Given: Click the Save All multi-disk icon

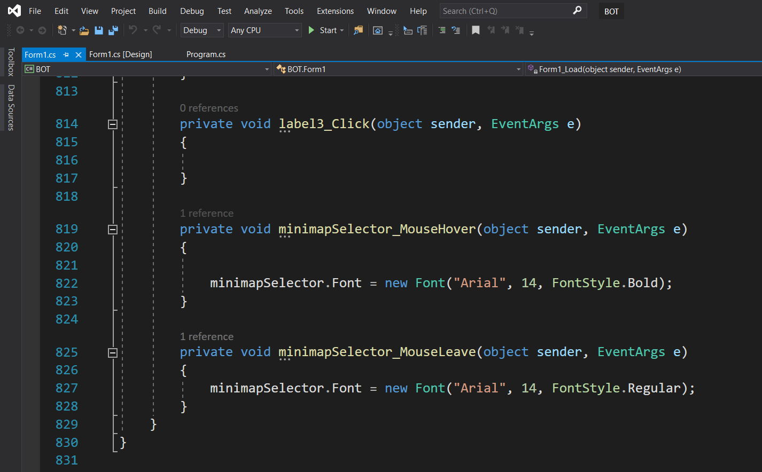Looking at the screenshot, I should point(113,30).
